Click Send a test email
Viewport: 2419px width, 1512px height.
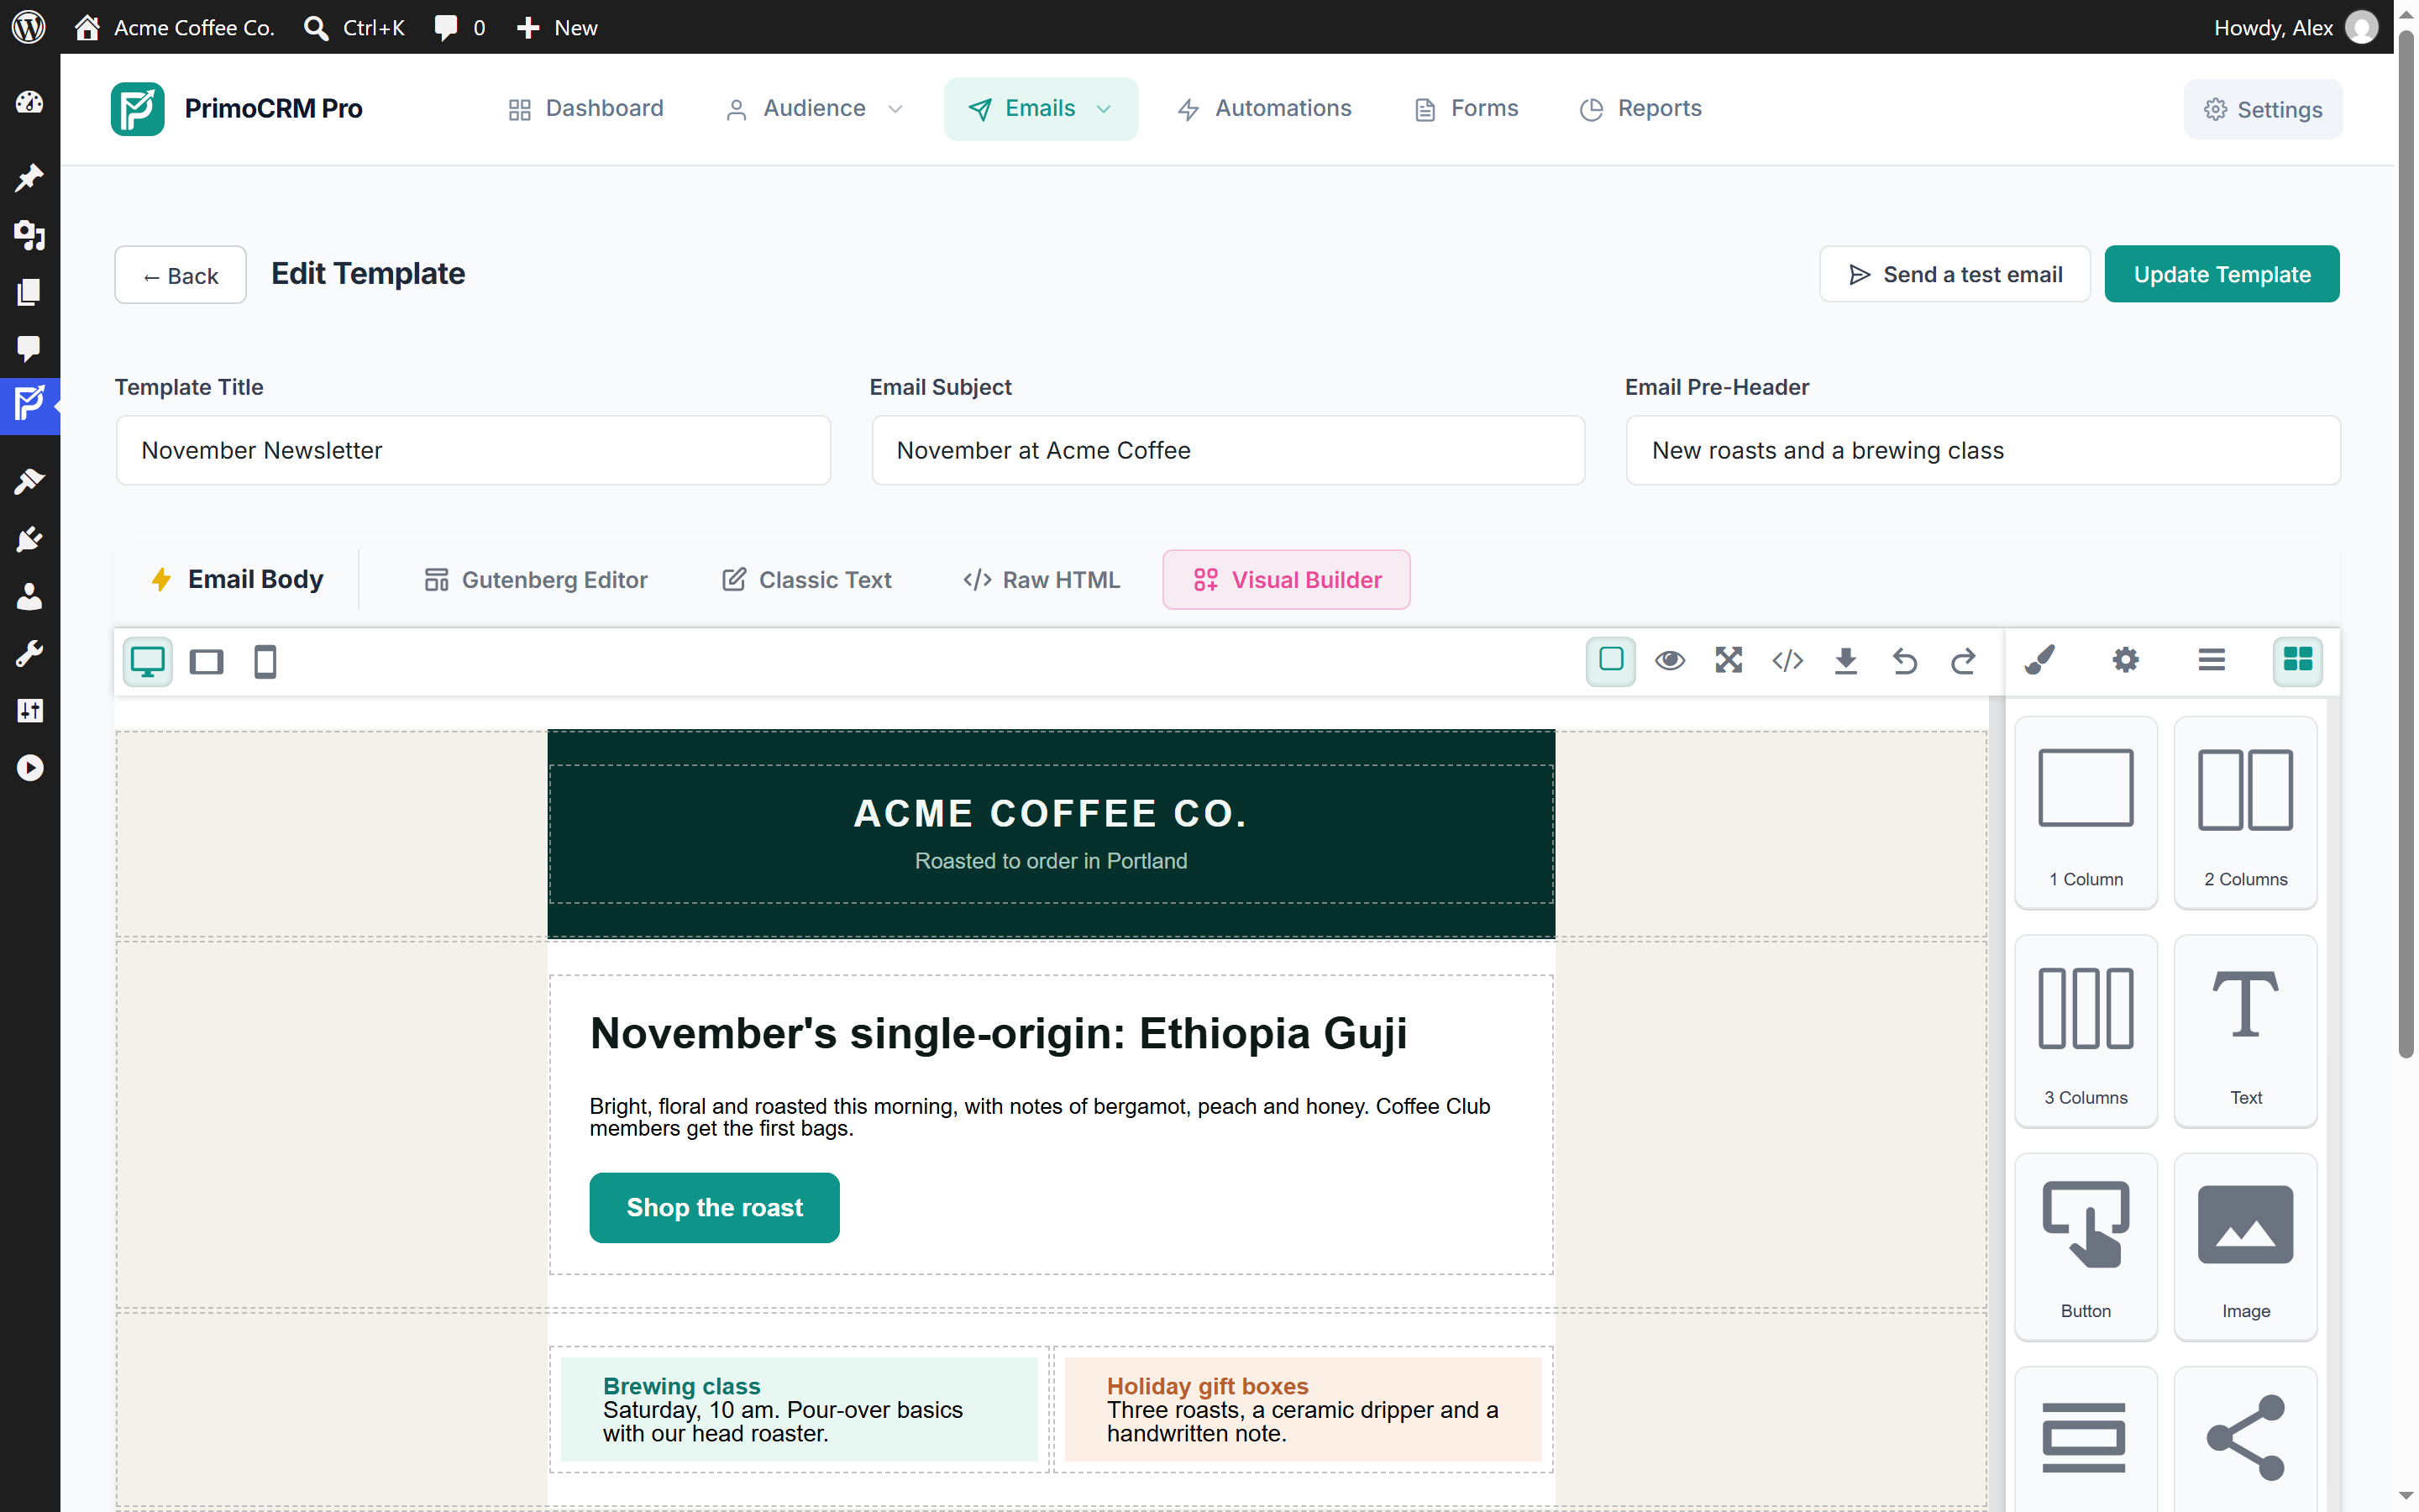click(x=1955, y=274)
